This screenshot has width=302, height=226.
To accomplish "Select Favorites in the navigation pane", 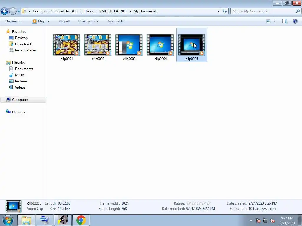I will pyautogui.click(x=19, y=32).
